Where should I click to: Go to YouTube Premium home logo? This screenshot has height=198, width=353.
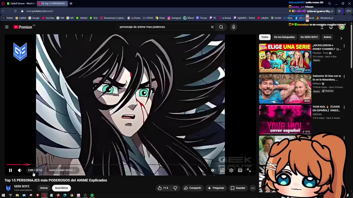point(23,27)
